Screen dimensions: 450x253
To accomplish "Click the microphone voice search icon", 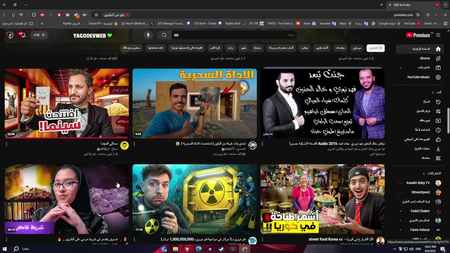I will click(x=148, y=35).
